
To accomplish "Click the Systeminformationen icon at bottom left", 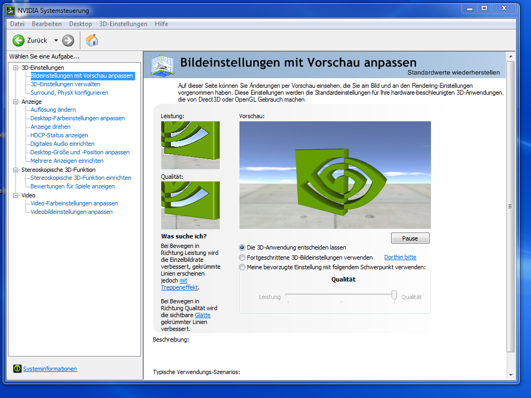I will click(17, 369).
